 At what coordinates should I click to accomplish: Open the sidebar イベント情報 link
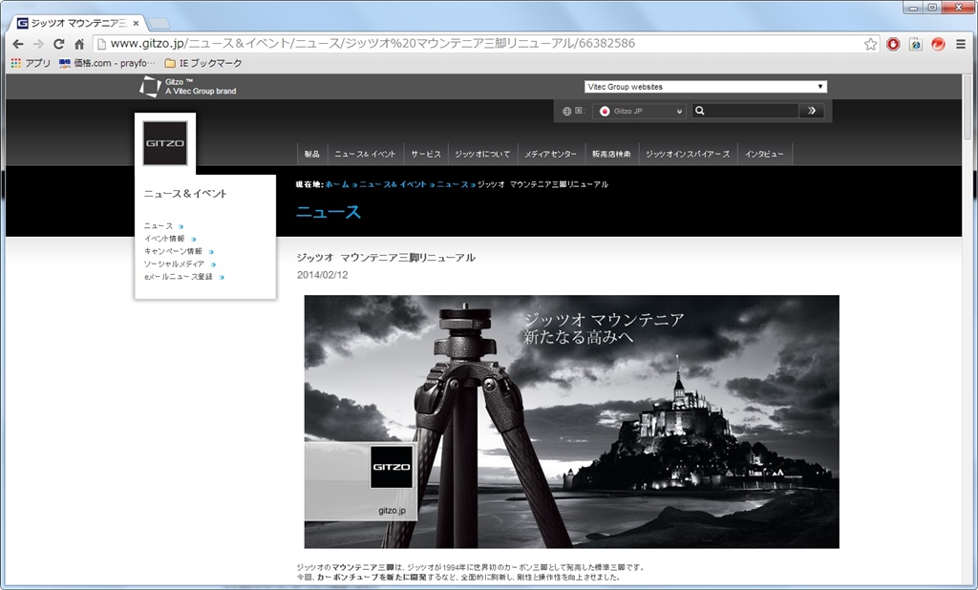click(164, 239)
